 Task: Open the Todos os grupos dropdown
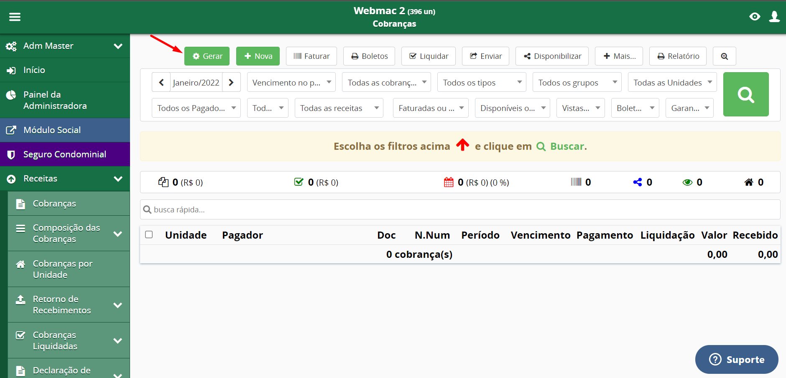pyautogui.click(x=577, y=82)
